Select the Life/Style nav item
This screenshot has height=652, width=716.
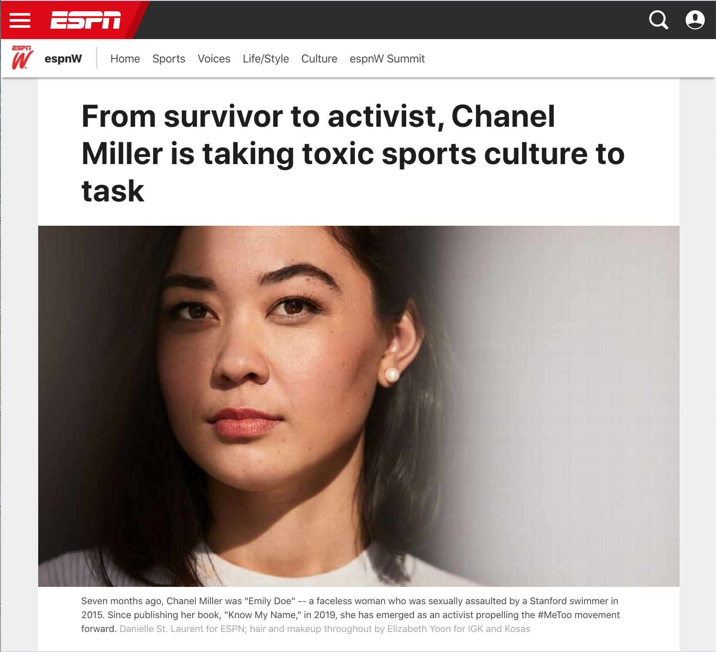coord(266,59)
